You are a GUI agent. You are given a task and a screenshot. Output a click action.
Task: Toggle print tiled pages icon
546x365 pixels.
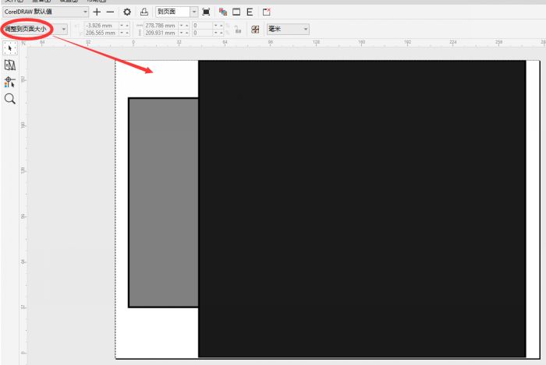pyautogui.click(x=255, y=30)
